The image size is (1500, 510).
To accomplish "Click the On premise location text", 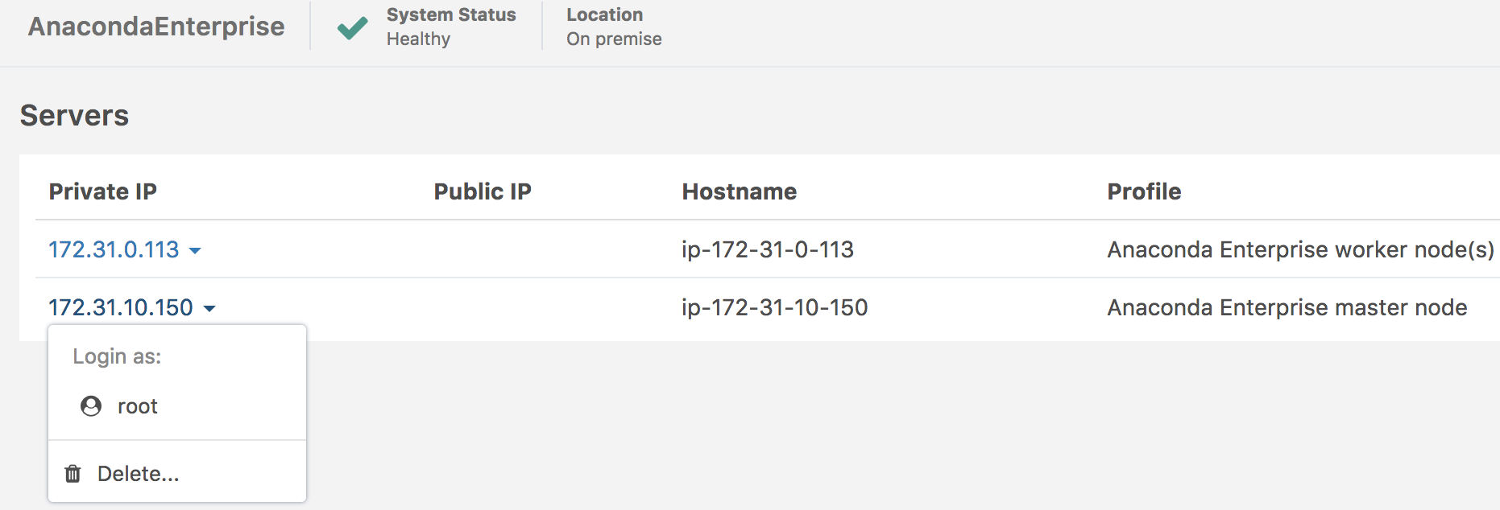I will 614,39.
